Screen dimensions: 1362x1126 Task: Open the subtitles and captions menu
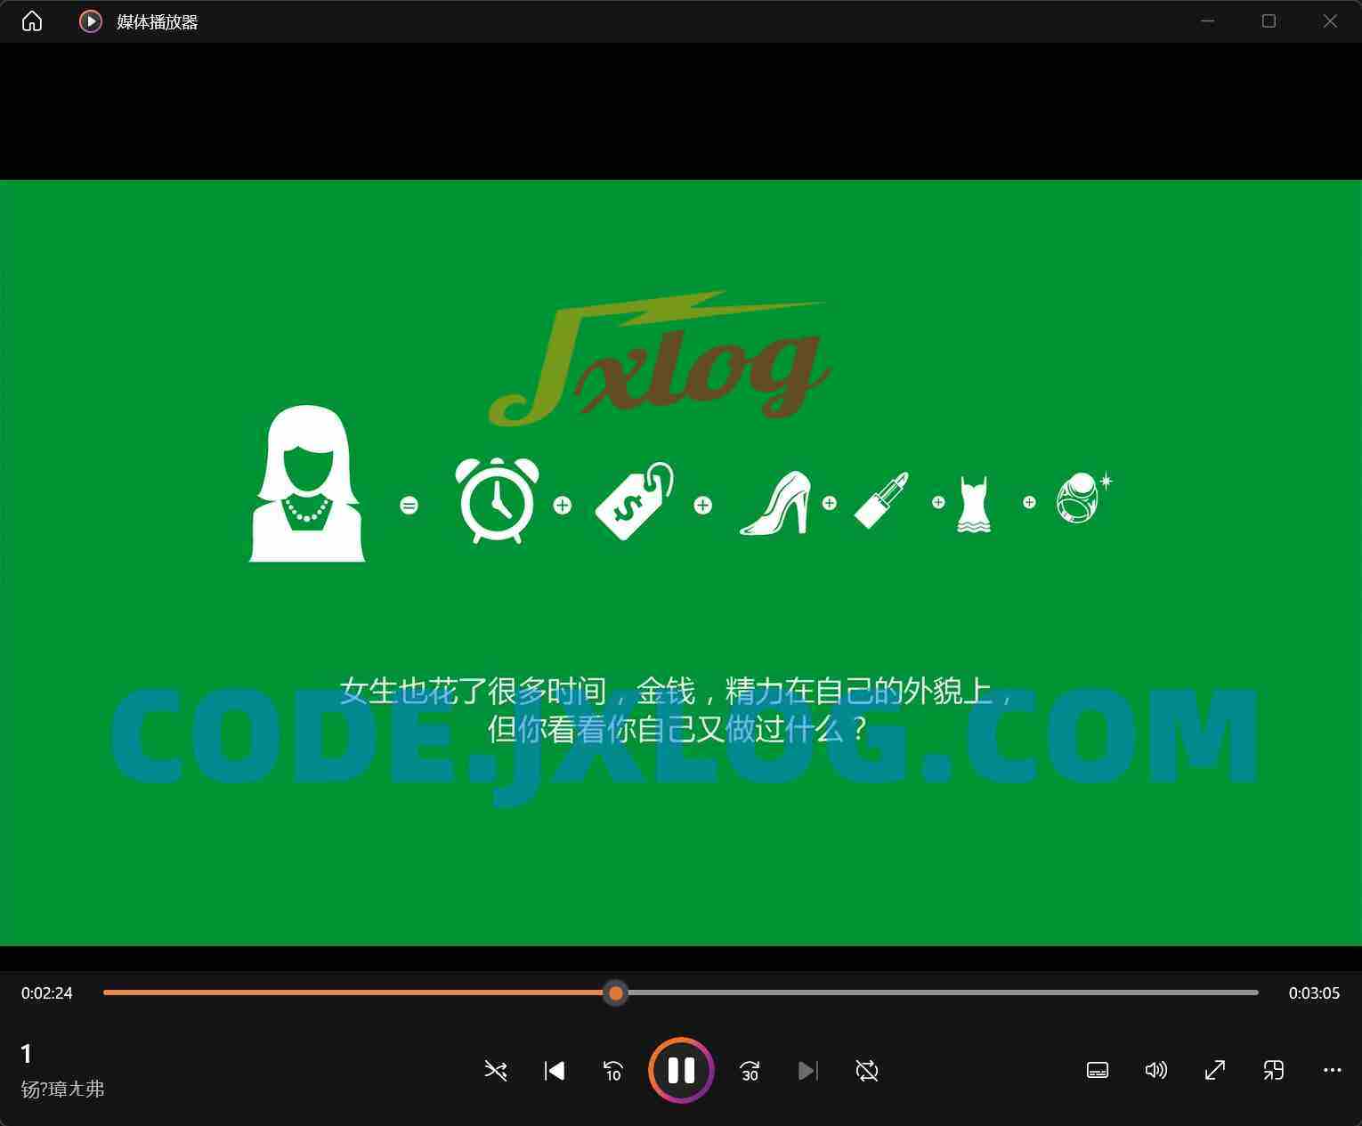(x=1098, y=1070)
